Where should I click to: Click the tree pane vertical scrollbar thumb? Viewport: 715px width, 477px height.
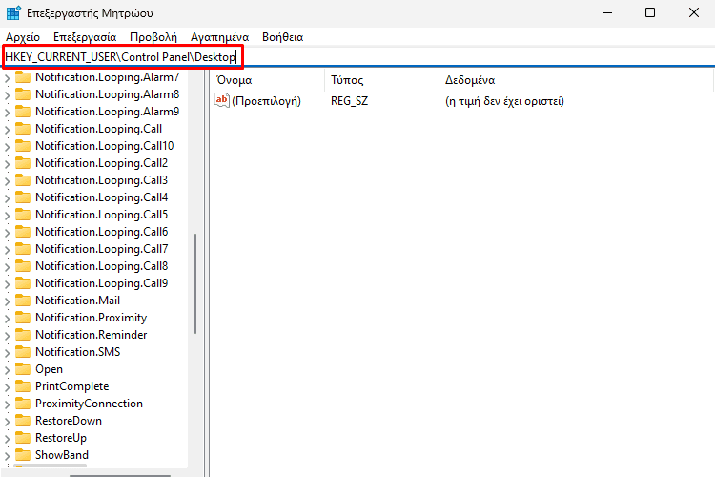tap(195, 283)
